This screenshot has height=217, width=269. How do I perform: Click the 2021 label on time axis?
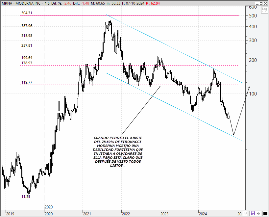point(87,214)
